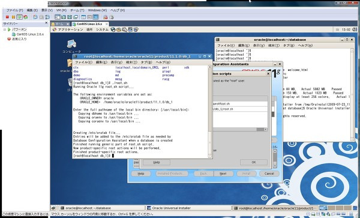
Task: Click the Suspend VM toolbar icon
Action: [13, 17]
